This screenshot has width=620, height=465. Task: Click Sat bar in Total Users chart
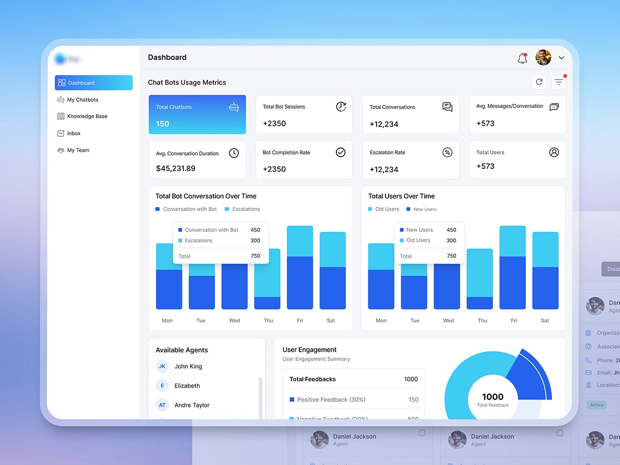tap(545, 271)
